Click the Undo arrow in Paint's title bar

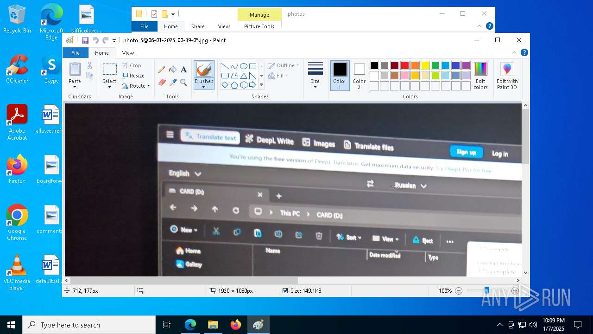95,40
